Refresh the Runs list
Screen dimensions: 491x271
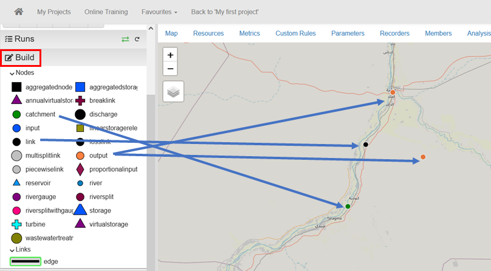pyautogui.click(x=137, y=39)
